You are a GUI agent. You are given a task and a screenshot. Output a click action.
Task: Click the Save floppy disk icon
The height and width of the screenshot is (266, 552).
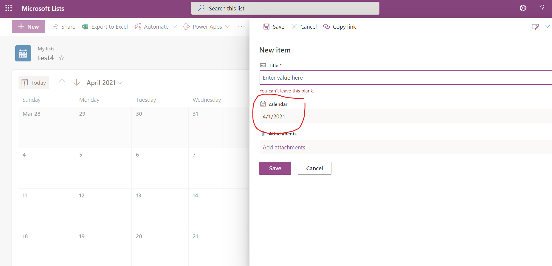coord(266,27)
